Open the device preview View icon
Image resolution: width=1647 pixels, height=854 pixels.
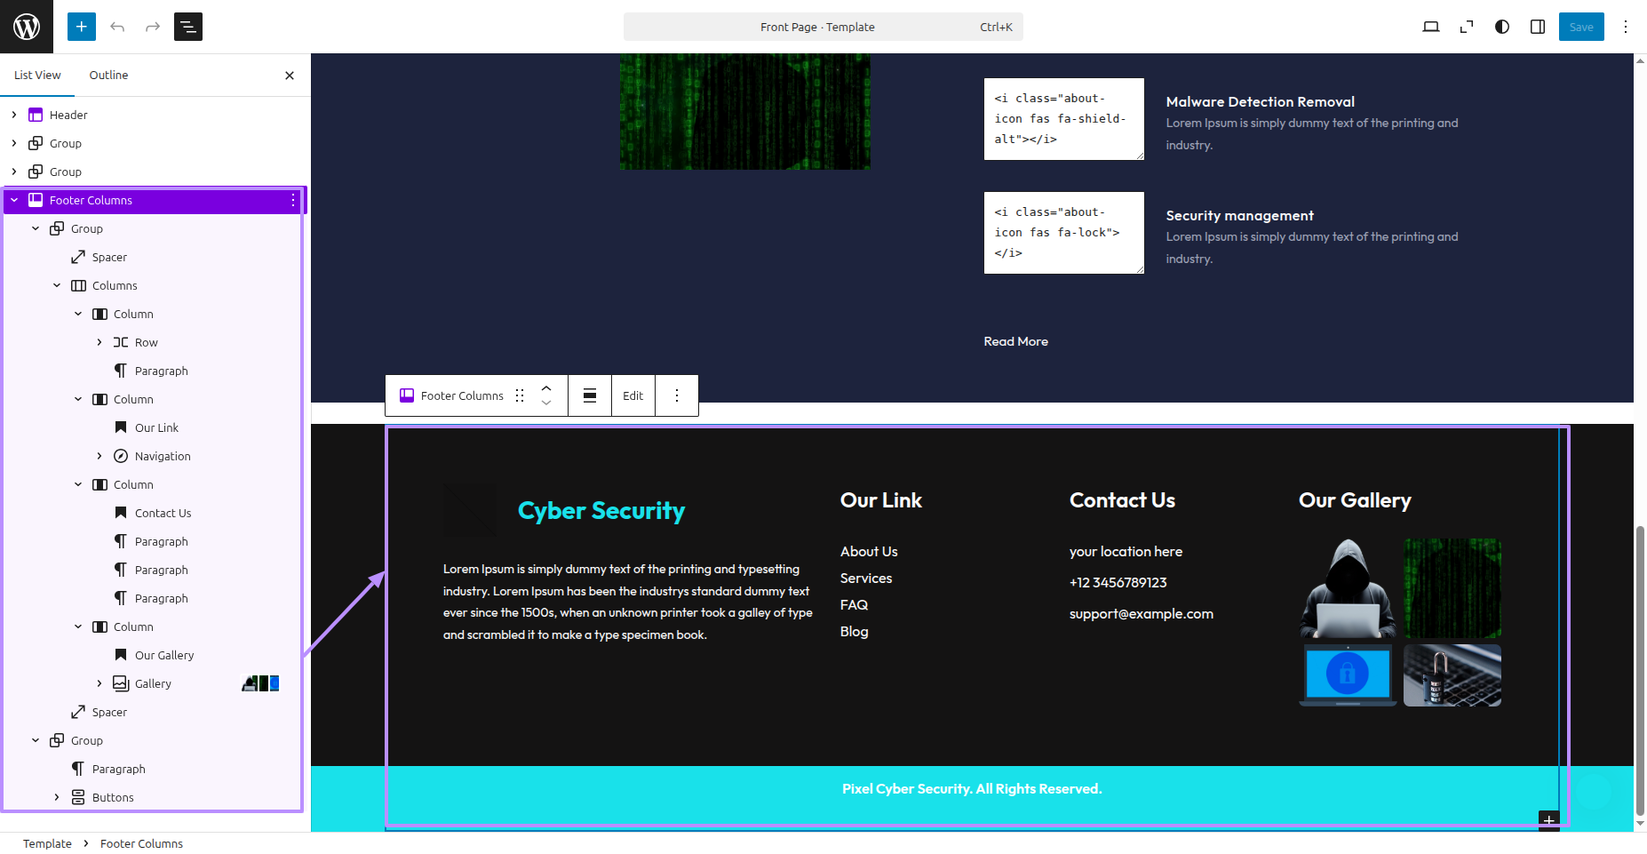click(1430, 27)
